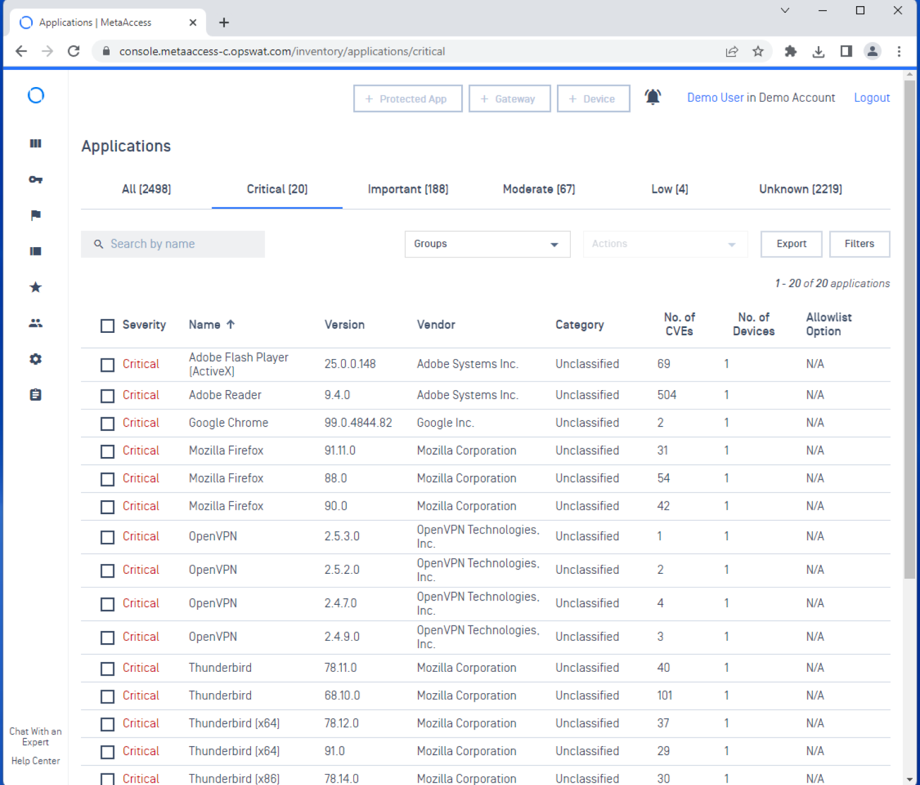Check the Mozilla Firefox 91.11.0 row checkbox

point(107,451)
